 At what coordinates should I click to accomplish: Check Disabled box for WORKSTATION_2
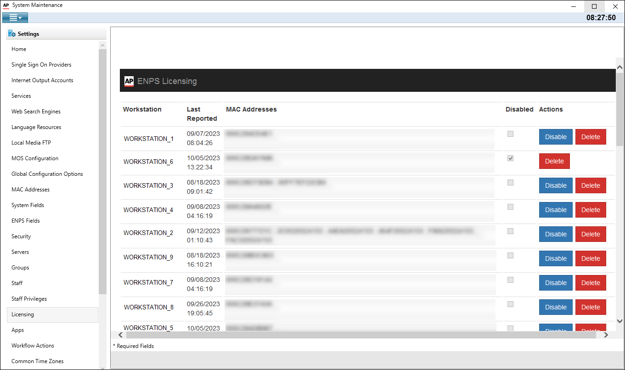click(x=510, y=231)
